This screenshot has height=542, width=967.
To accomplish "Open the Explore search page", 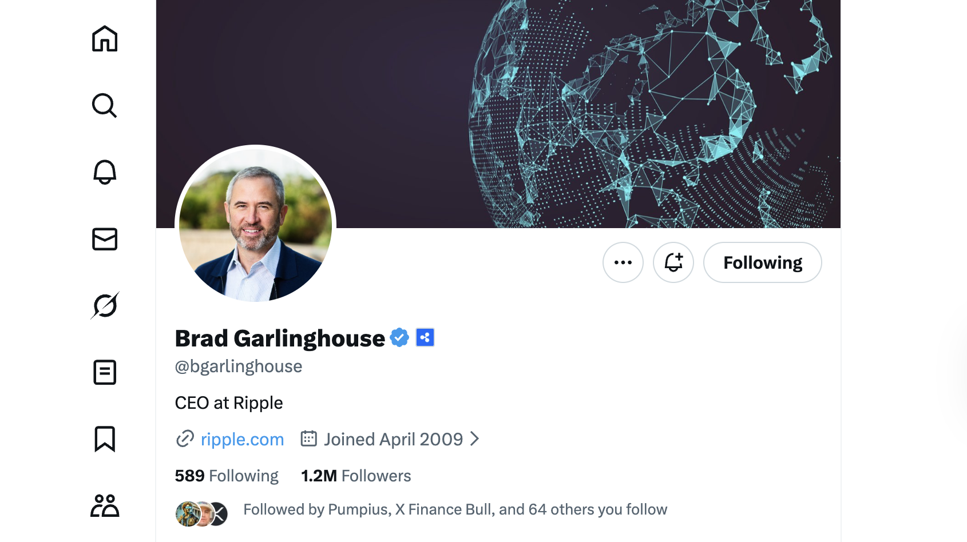I will (x=104, y=106).
